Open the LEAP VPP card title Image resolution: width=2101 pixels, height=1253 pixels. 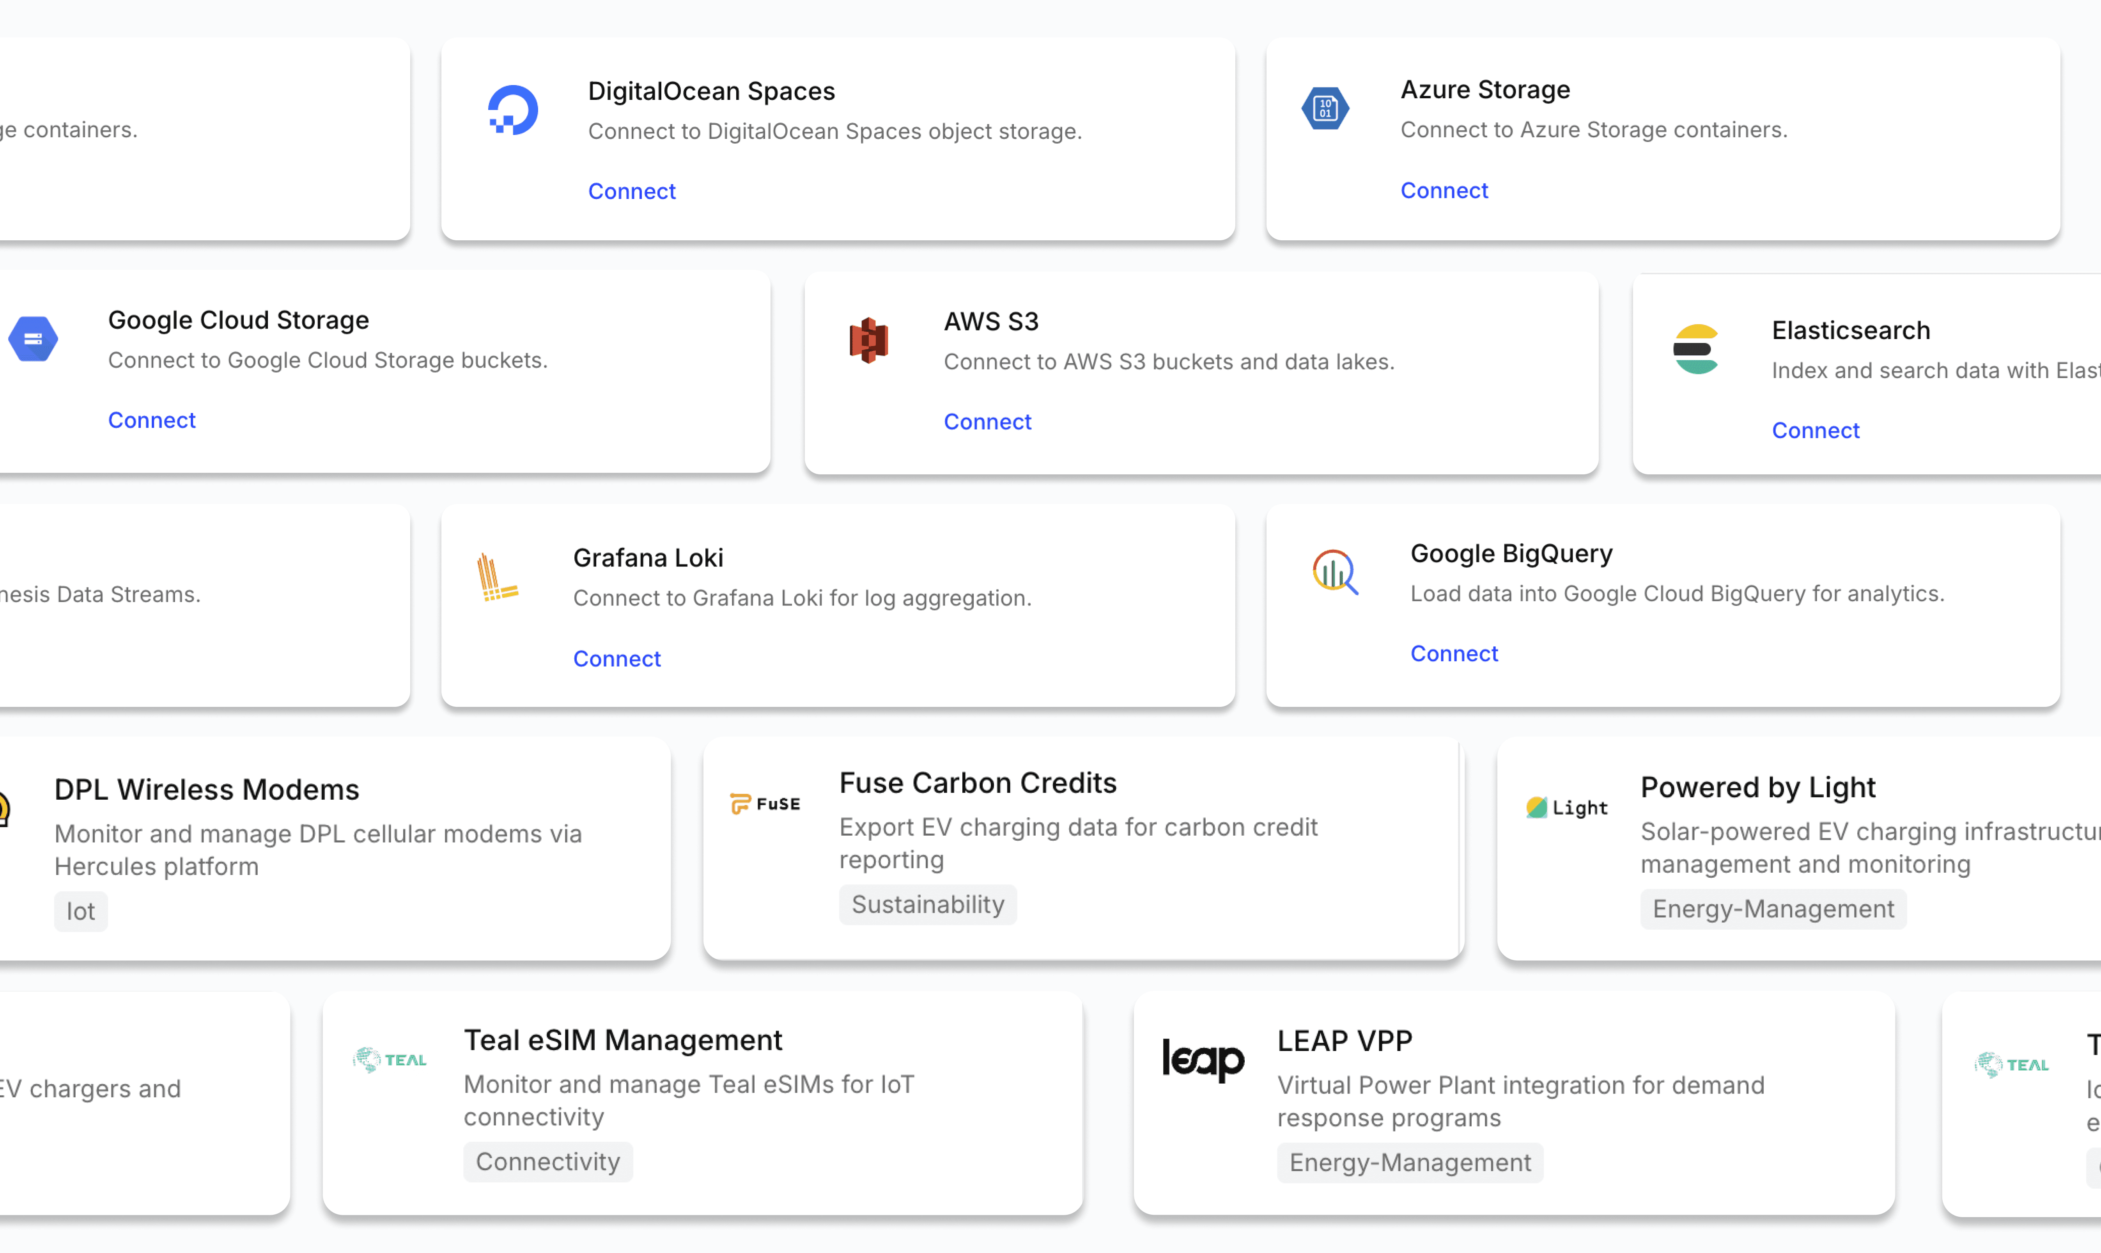pyautogui.click(x=1344, y=1041)
